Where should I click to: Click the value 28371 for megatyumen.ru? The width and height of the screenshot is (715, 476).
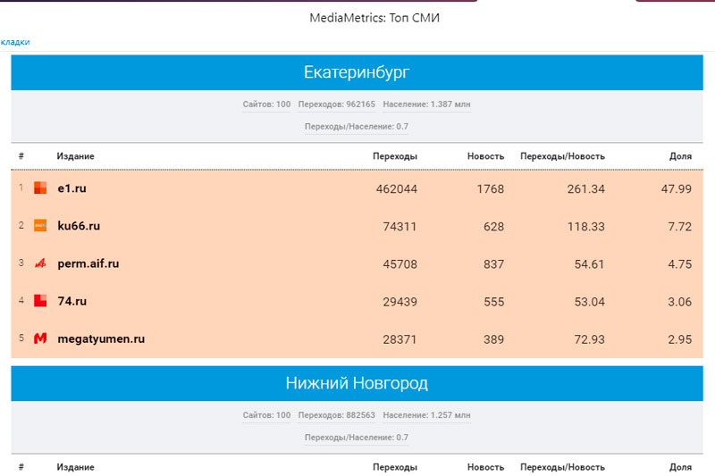400,339
